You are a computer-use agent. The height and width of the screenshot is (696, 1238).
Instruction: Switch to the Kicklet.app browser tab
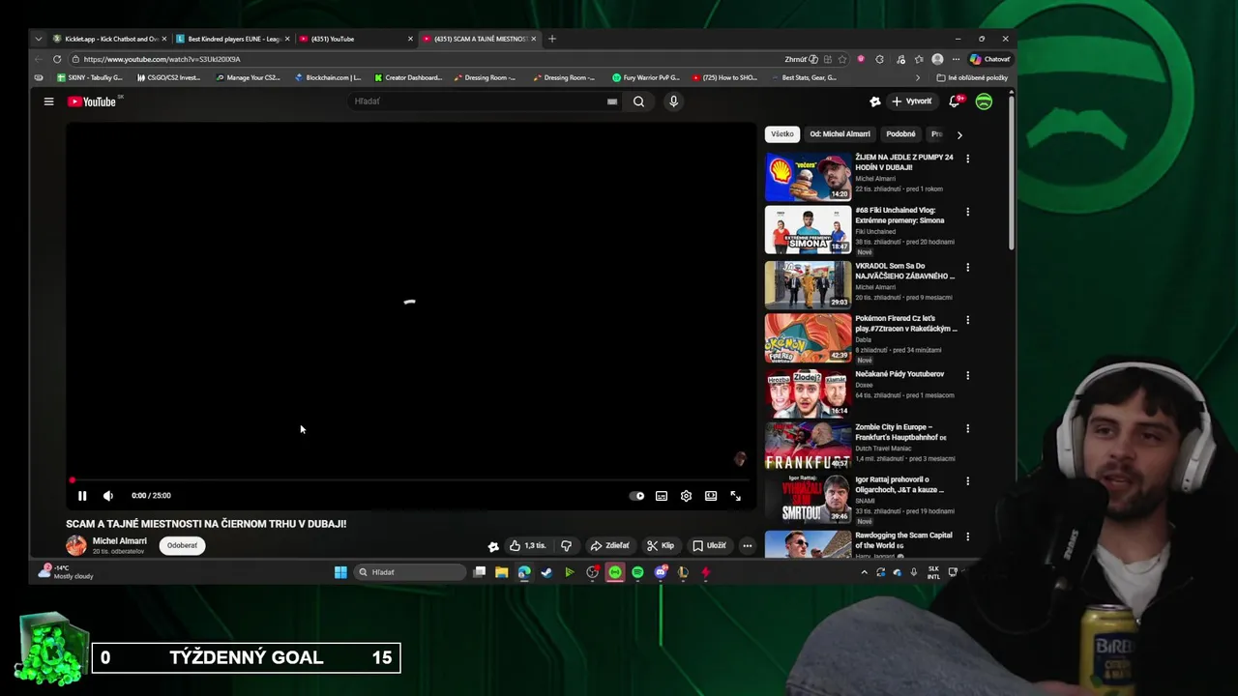[109, 39]
